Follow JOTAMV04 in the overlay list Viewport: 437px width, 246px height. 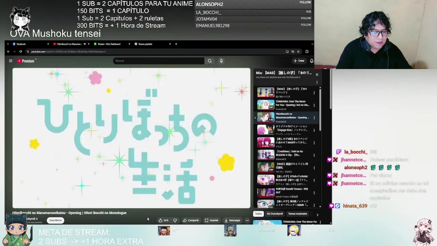click(306, 18)
